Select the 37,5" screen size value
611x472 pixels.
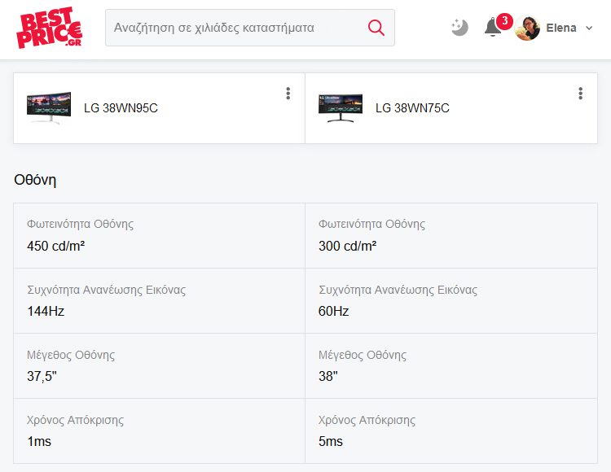(x=42, y=376)
